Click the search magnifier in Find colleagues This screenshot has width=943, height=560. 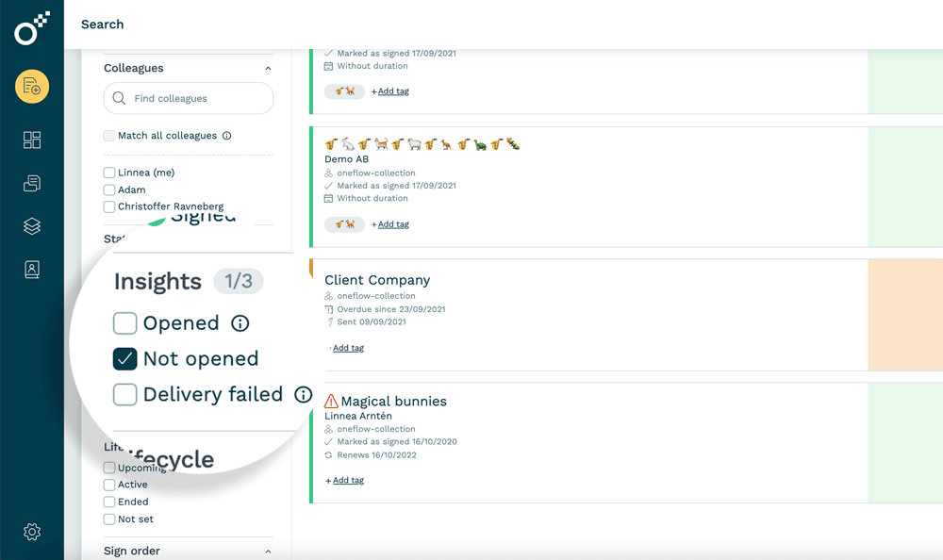click(x=119, y=98)
